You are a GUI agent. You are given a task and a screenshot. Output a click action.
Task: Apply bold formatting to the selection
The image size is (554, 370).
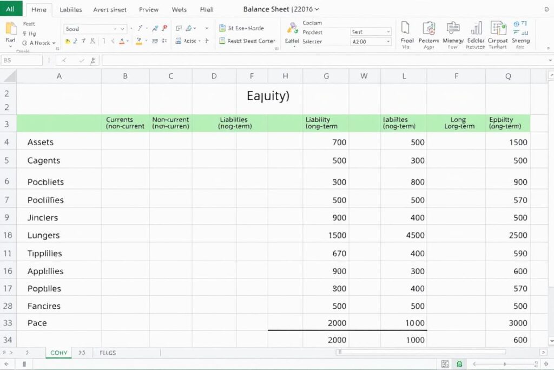[x=75, y=41]
